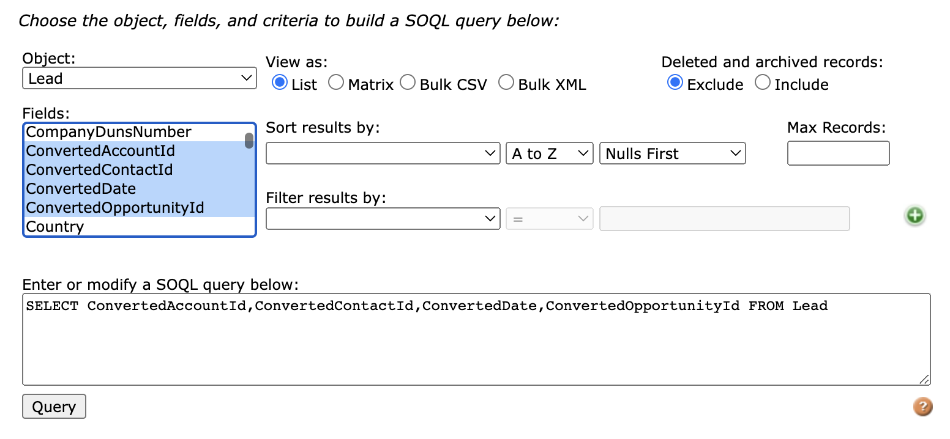
Task: Click the Fields list scrollbar thumb
Action: pos(249,141)
